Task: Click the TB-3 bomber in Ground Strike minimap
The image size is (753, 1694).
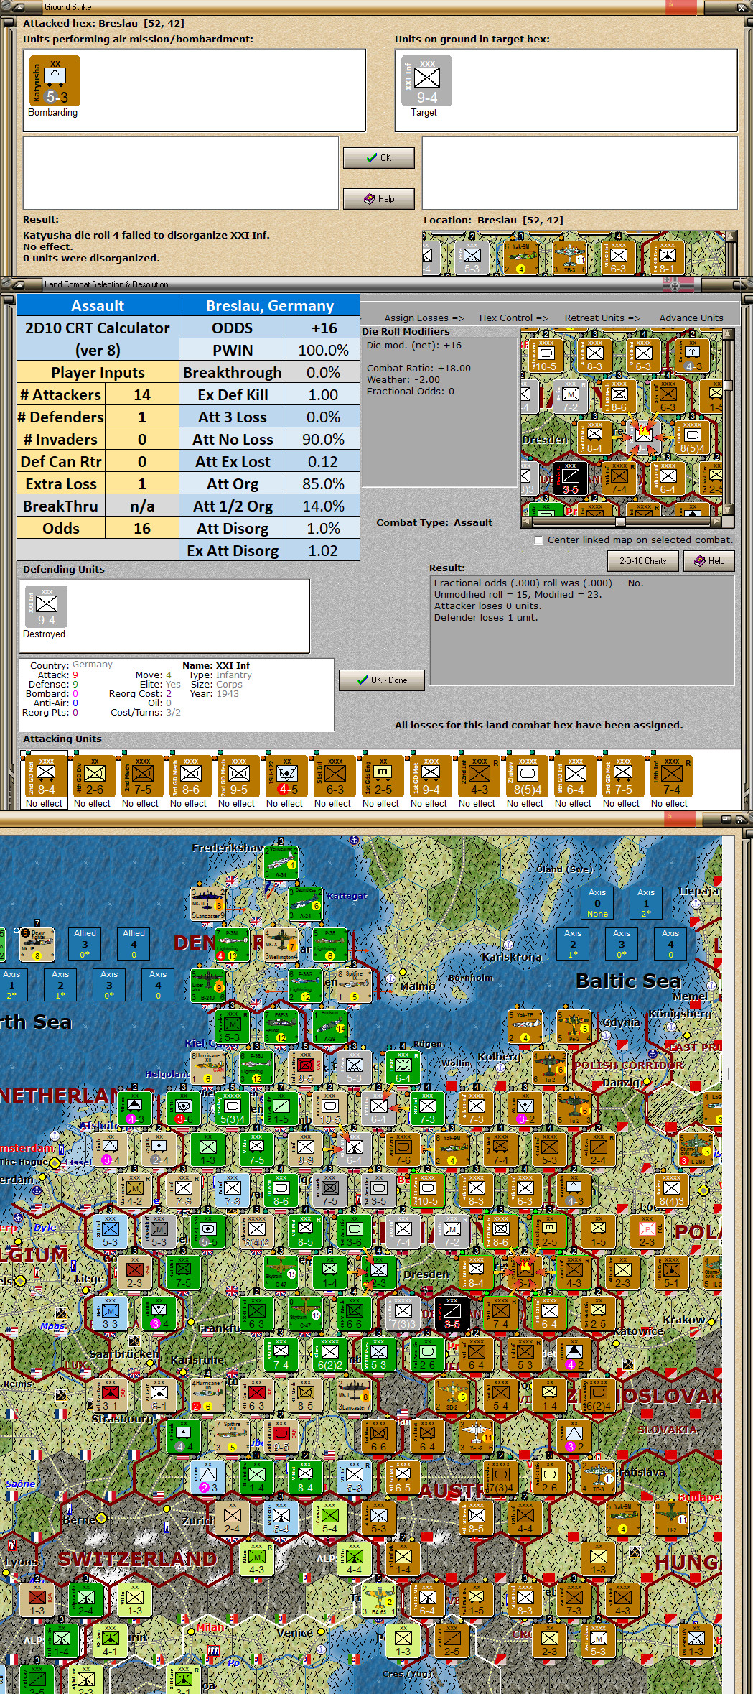Action: 570,258
